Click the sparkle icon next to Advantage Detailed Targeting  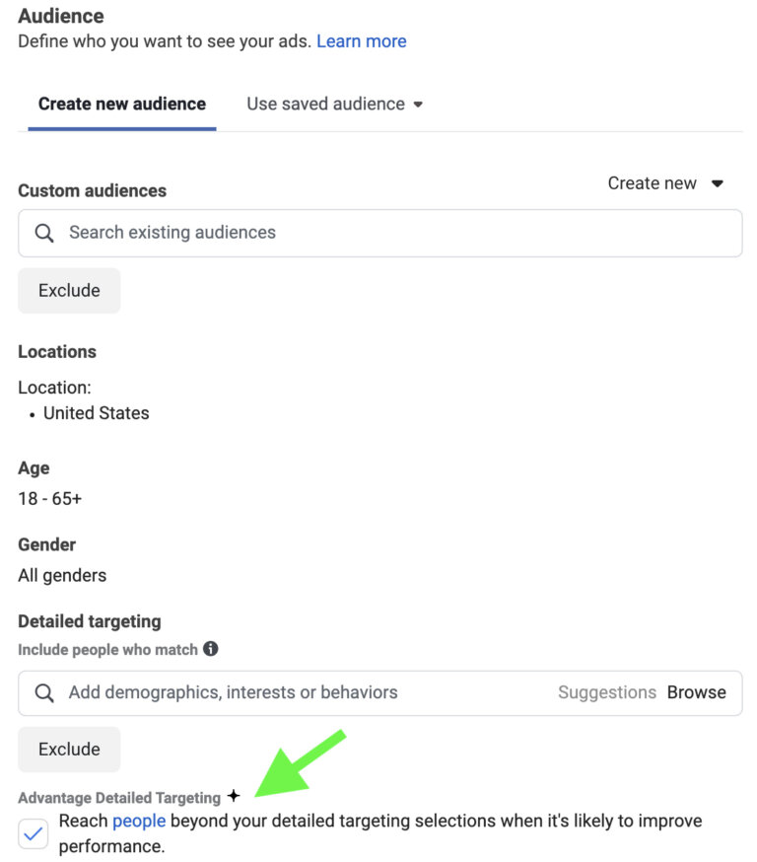click(x=234, y=797)
